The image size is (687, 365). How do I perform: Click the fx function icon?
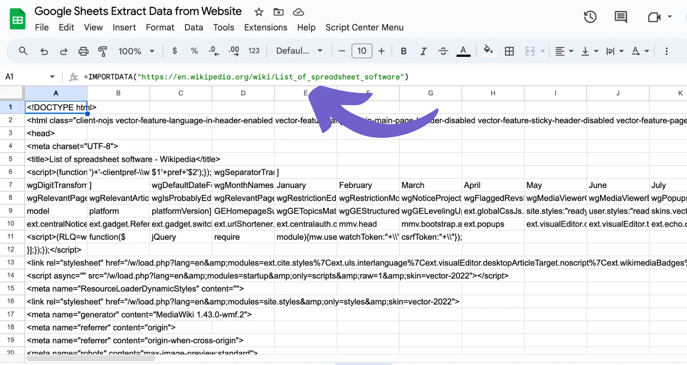(x=73, y=77)
